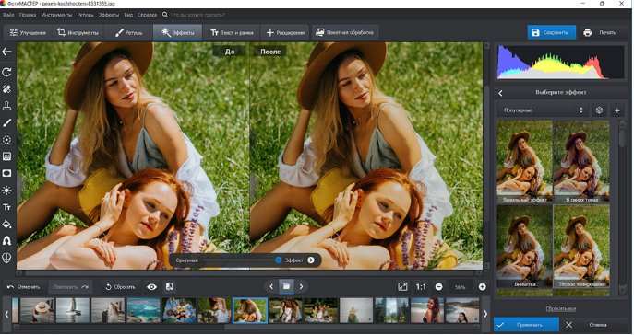Click the Отмена button

pyautogui.click(x=598, y=325)
